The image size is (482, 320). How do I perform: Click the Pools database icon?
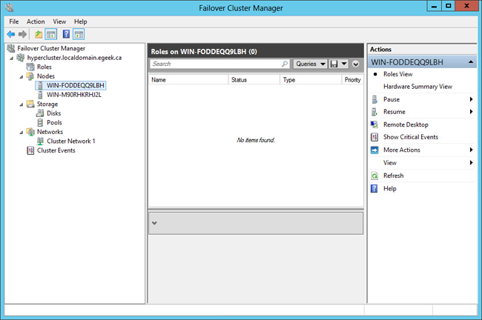40,122
